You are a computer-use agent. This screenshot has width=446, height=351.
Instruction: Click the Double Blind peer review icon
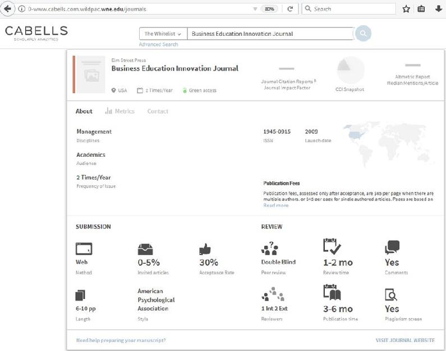click(270, 249)
